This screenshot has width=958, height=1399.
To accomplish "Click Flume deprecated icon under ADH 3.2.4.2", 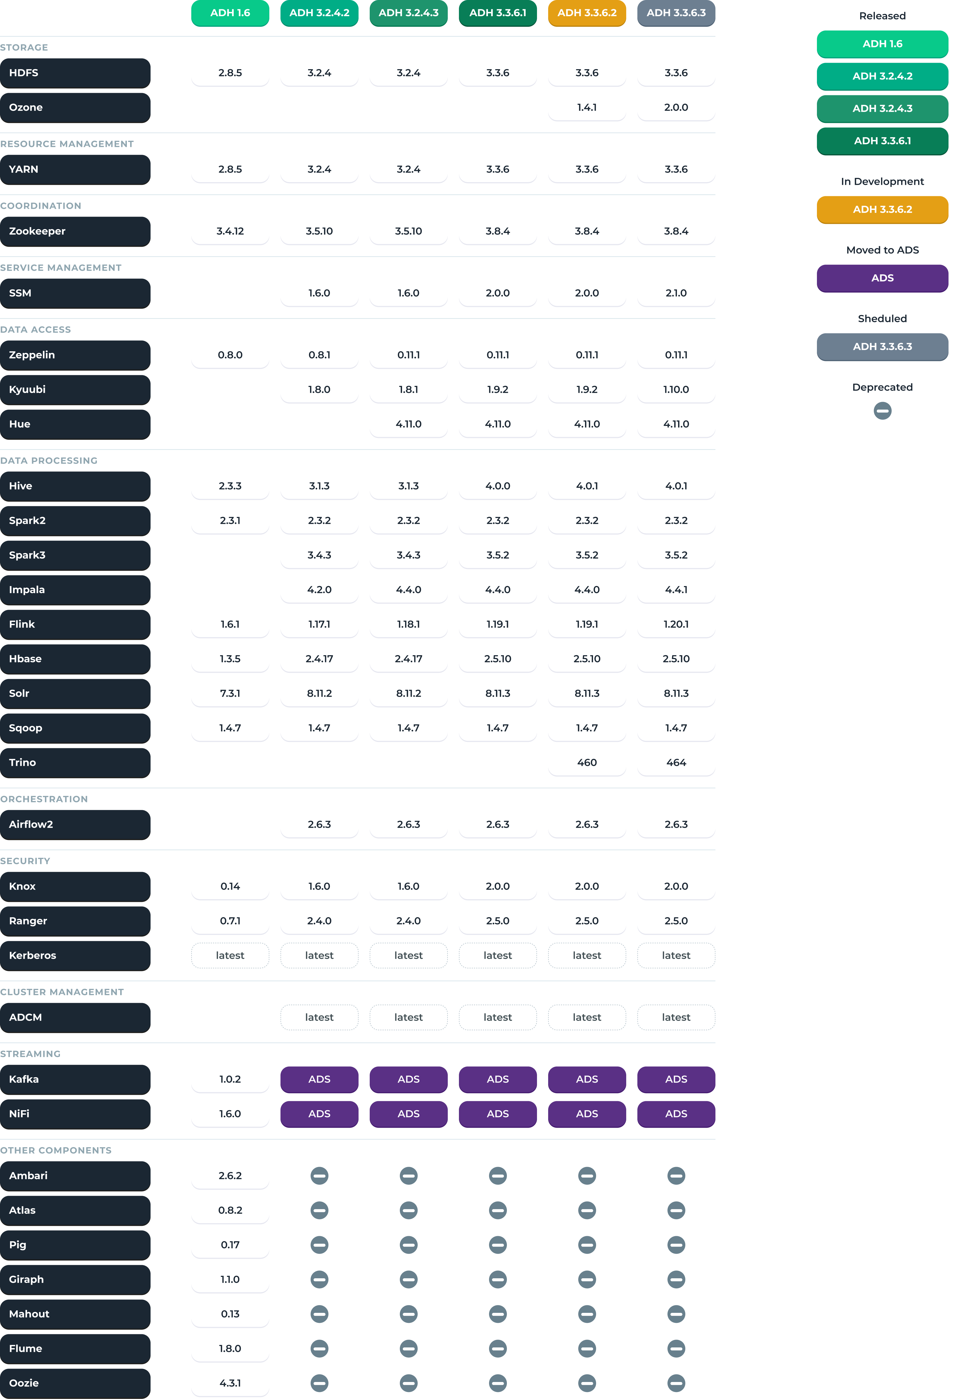I will [319, 1349].
